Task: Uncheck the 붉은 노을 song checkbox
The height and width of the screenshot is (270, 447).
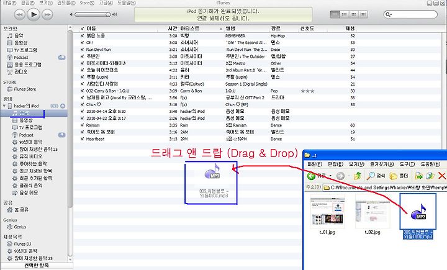Action: pyautogui.click(x=83, y=35)
